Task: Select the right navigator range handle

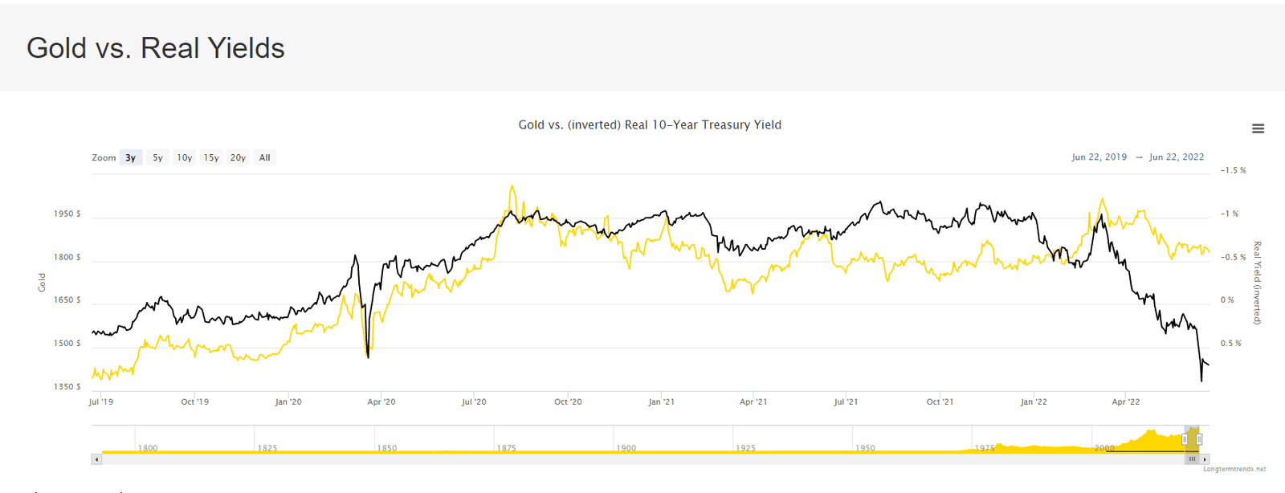Action: coord(1199,439)
